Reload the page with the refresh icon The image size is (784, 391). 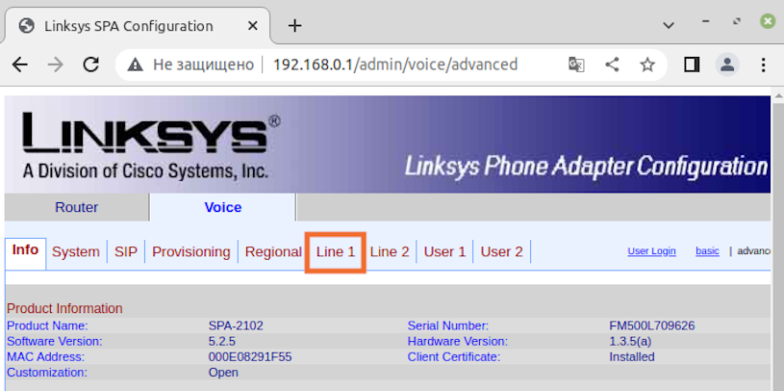pos(91,65)
